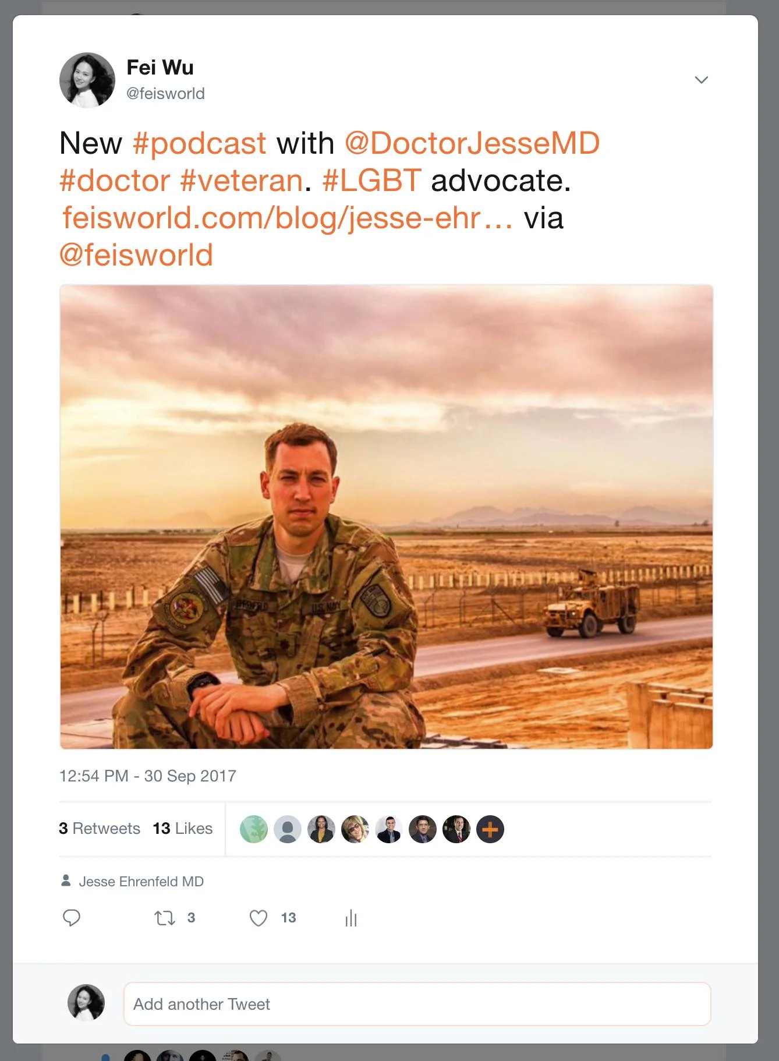Open Fei Wu's profile avatar at top

[87, 80]
